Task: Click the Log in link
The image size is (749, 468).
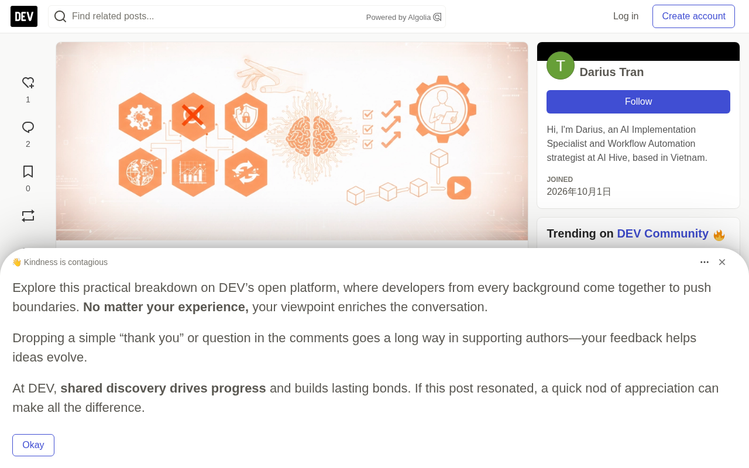Action: [x=626, y=16]
